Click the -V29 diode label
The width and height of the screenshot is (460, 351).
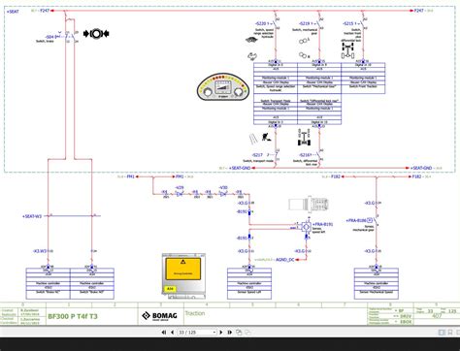click(x=180, y=188)
